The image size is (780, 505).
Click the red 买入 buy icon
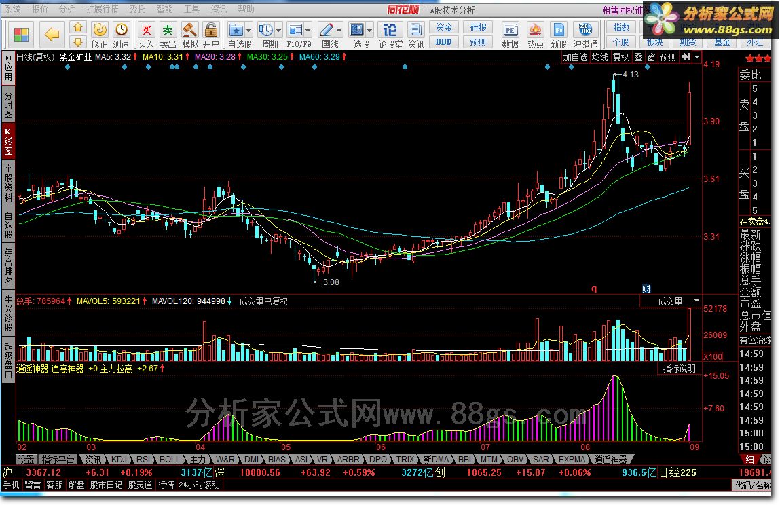(x=146, y=30)
